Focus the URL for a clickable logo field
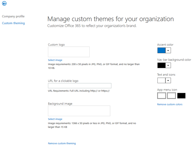The height and width of the screenshot is (148, 193). click(x=79, y=86)
